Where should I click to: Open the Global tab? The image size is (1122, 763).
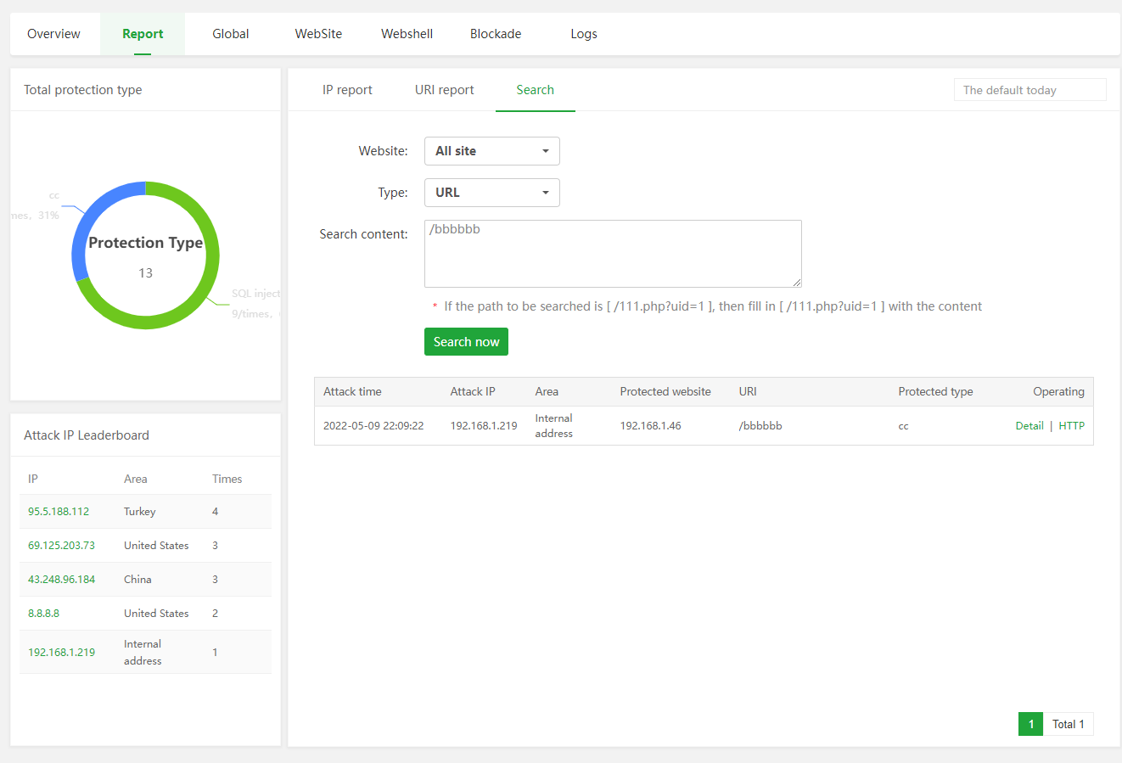click(x=230, y=34)
